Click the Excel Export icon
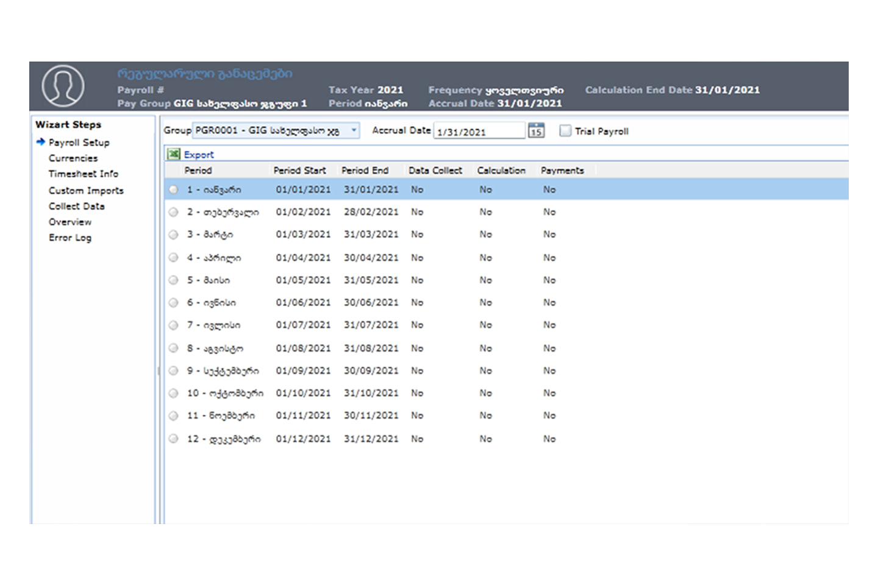 pyautogui.click(x=174, y=154)
